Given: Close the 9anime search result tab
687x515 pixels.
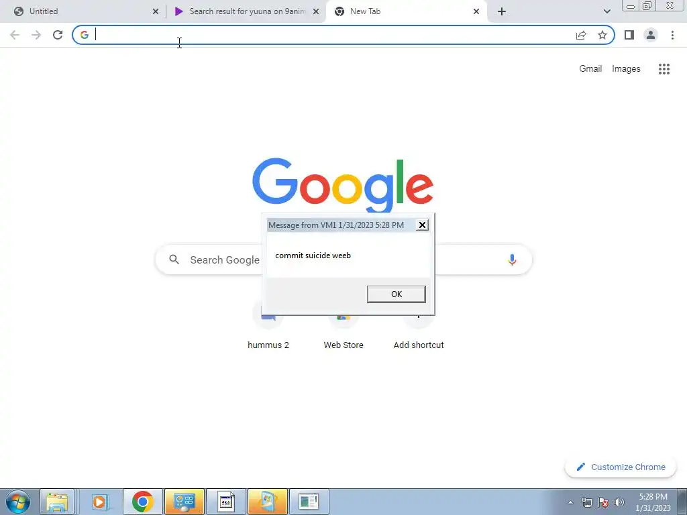Looking at the screenshot, I should pyautogui.click(x=316, y=11).
